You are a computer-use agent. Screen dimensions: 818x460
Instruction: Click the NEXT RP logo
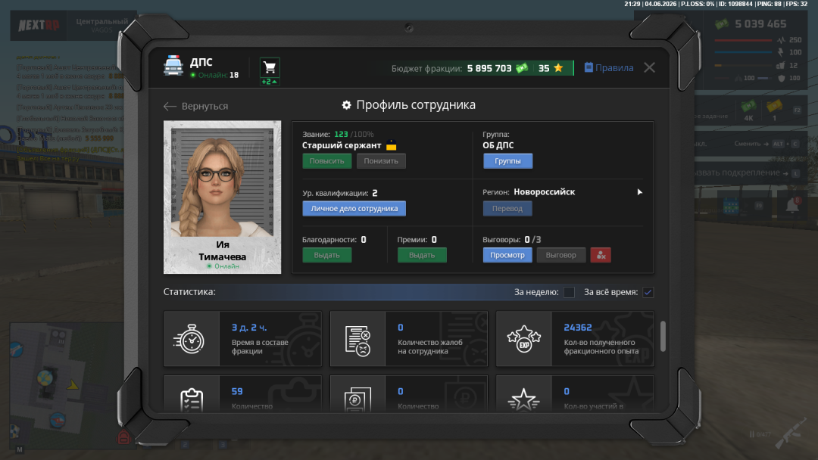39,25
